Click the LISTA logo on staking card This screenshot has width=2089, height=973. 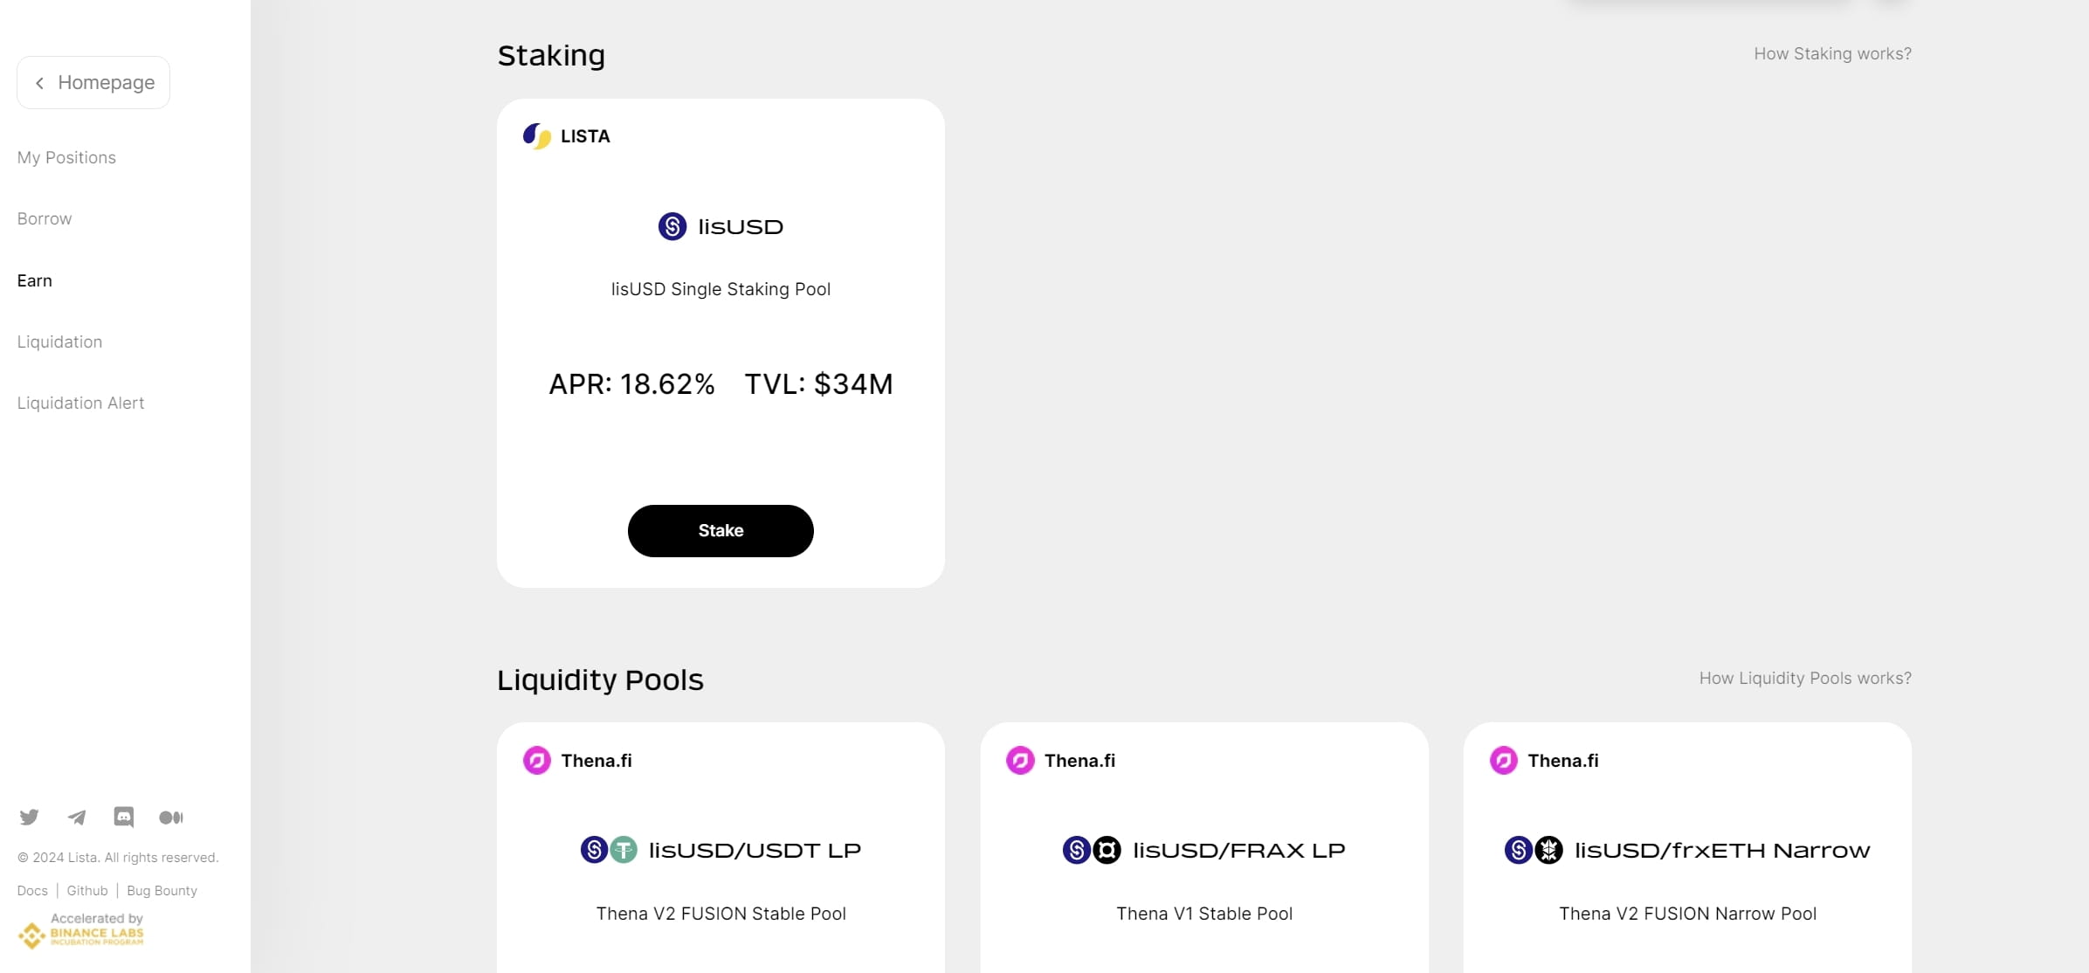point(537,136)
